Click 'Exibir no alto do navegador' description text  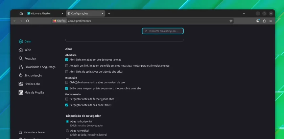pos(87,126)
